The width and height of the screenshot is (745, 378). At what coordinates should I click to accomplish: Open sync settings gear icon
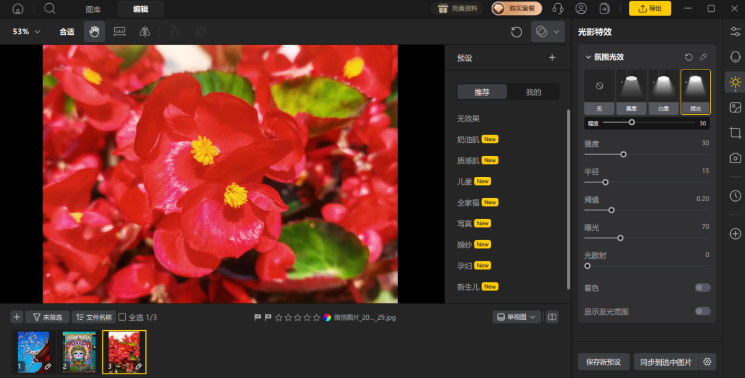point(707,362)
